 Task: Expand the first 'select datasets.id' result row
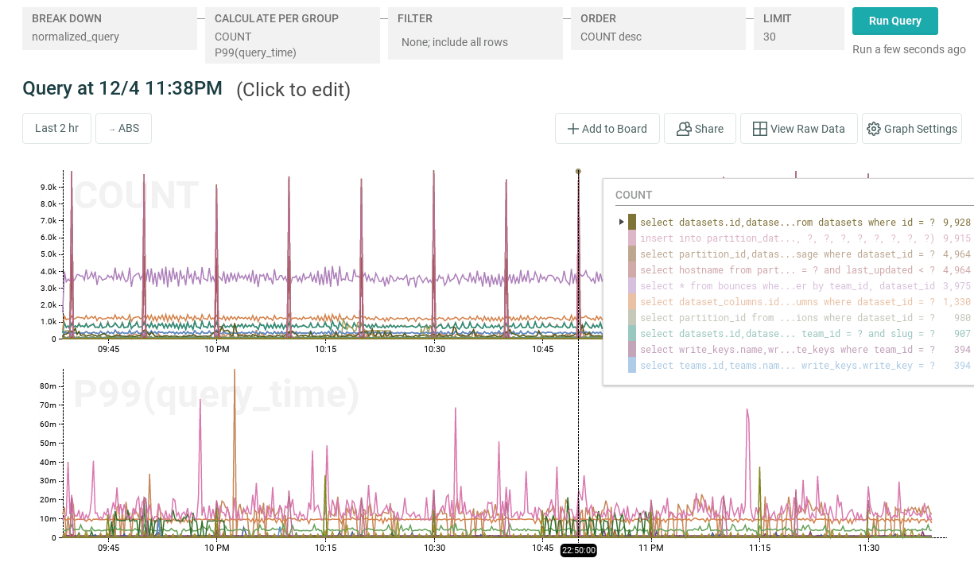point(621,223)
